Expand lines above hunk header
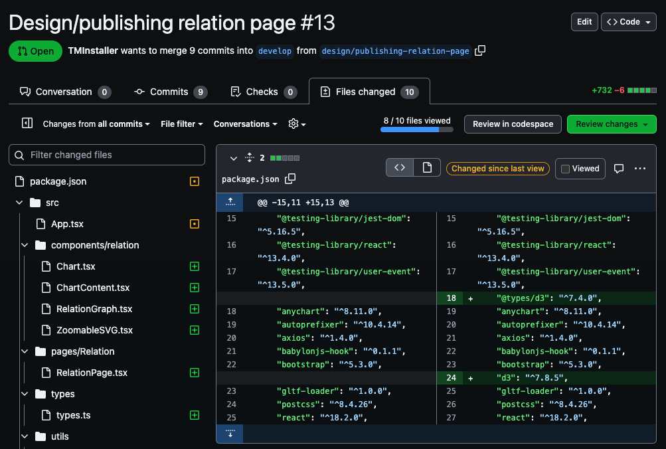The width and height of the screenshot is (666, 449). 230,202
